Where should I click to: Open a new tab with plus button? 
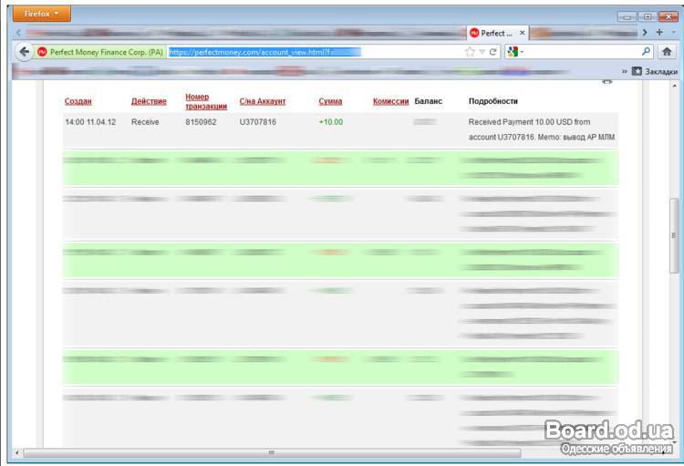(x=659, y=32)
